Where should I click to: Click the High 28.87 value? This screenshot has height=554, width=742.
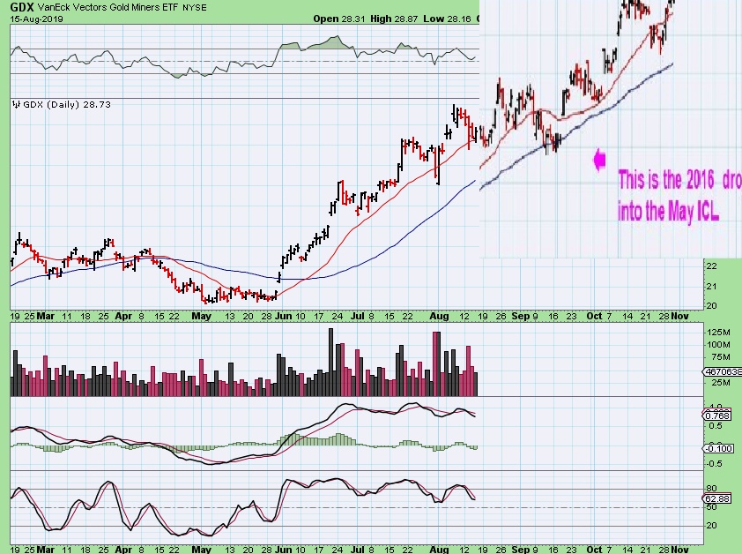tap(394, 19)
